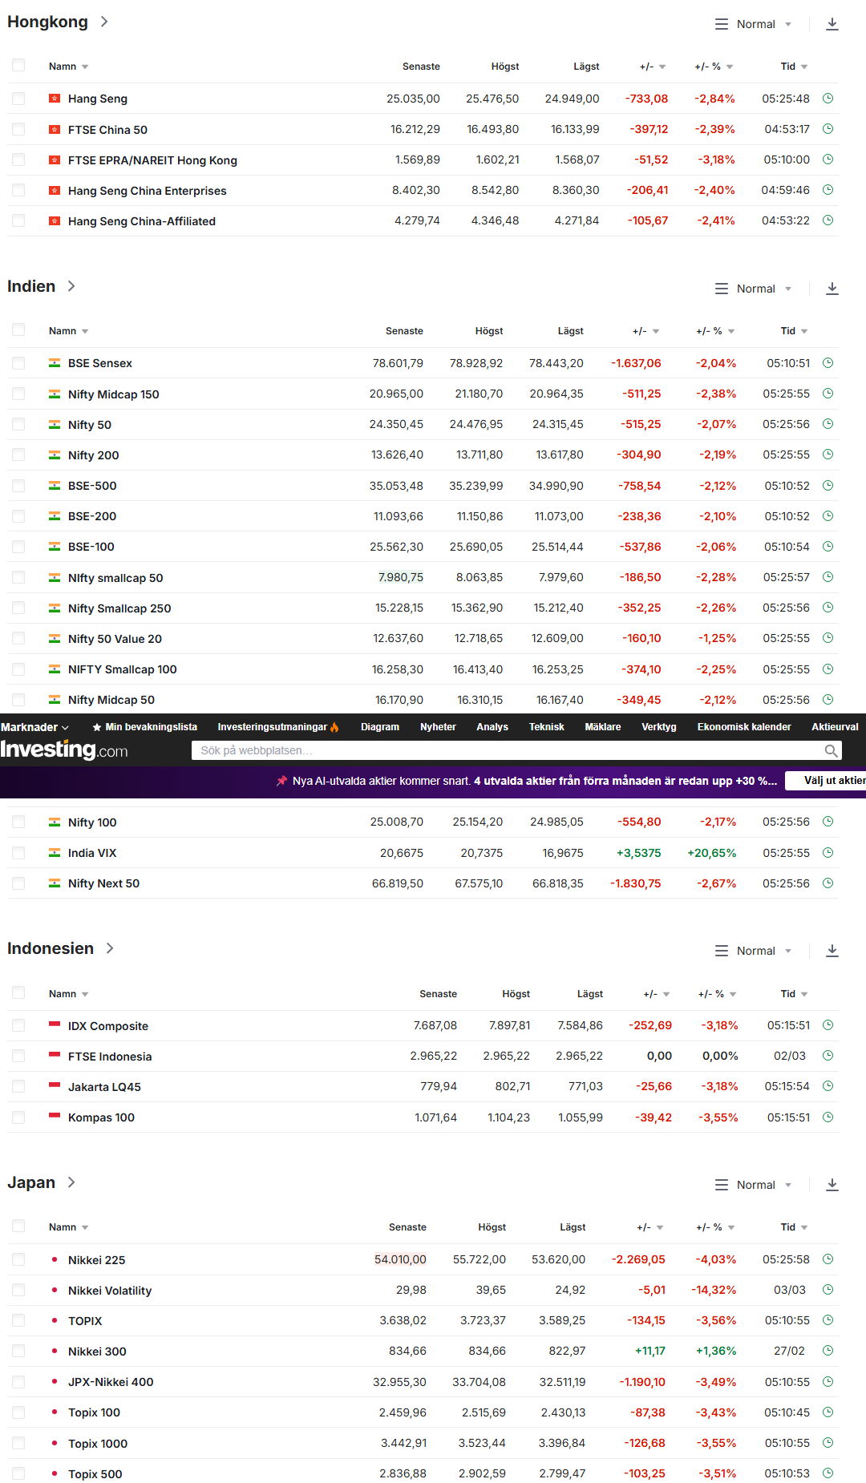Open the Ekonomisk kalender menu

(x=743, y=727)
